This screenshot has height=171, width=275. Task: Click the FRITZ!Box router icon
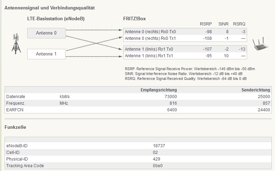pyautogui.click(x=260, y=44)
